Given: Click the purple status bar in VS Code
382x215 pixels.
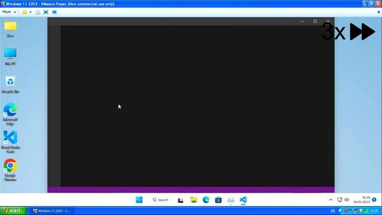Looking at the screenshot, I should pos(191,190).
